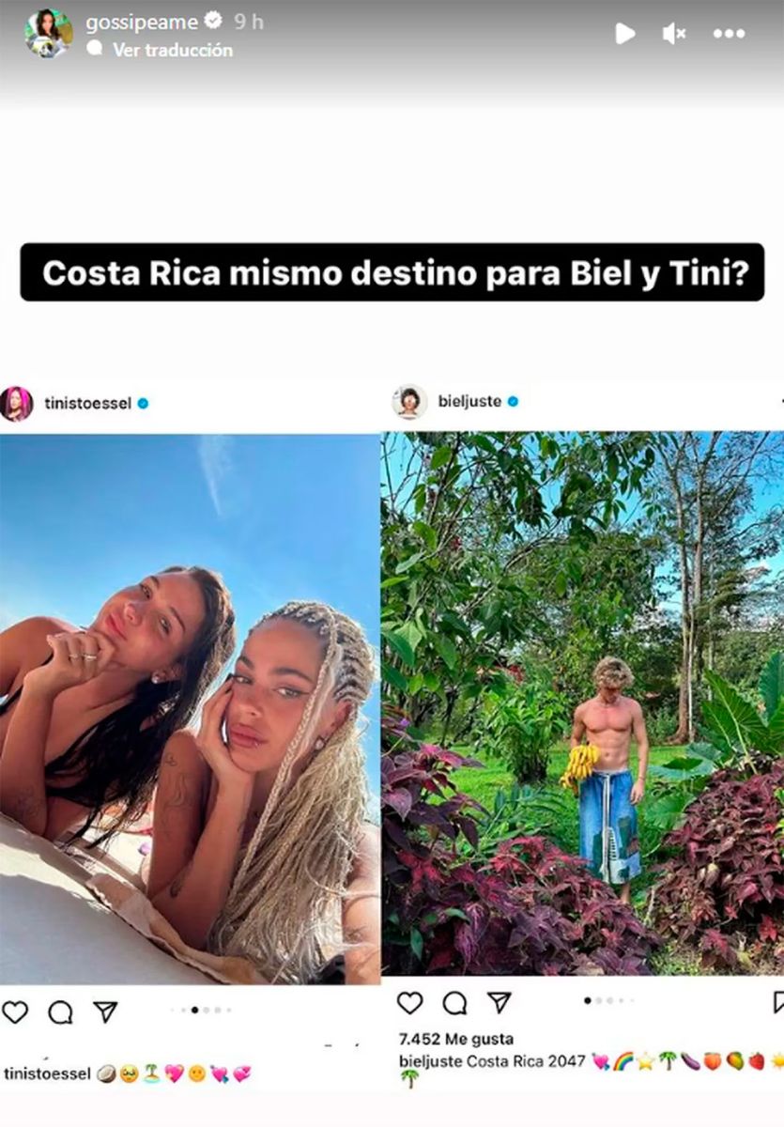Select carousel dots on tinistoessel post
Screen dimensions: 784x1127
pos(199,1011)
